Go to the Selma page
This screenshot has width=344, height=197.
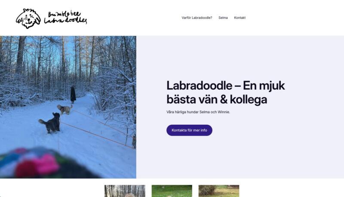223,18
